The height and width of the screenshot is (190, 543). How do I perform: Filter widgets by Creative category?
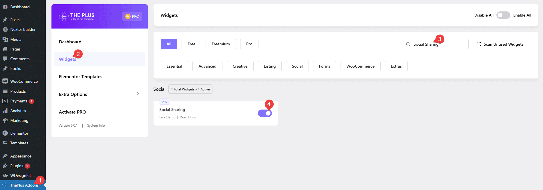tap(240, 66)
